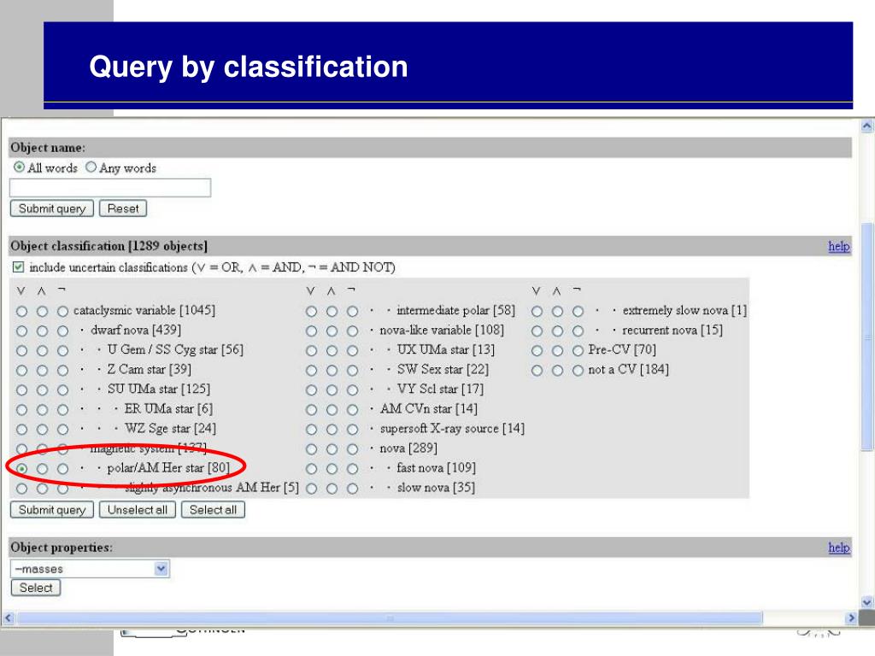Click the text 'supersoft X-ray source [14]'
Image resolution: width=875 pixels, height=656 pixels.
(x=452, y=429)
